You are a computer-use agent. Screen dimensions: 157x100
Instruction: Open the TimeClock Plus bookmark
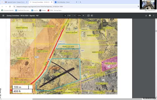tap(22, 10)
